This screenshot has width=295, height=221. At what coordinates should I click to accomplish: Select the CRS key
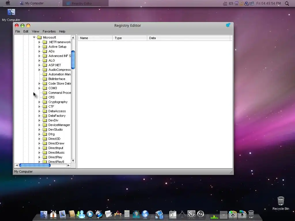pos(51,97)
